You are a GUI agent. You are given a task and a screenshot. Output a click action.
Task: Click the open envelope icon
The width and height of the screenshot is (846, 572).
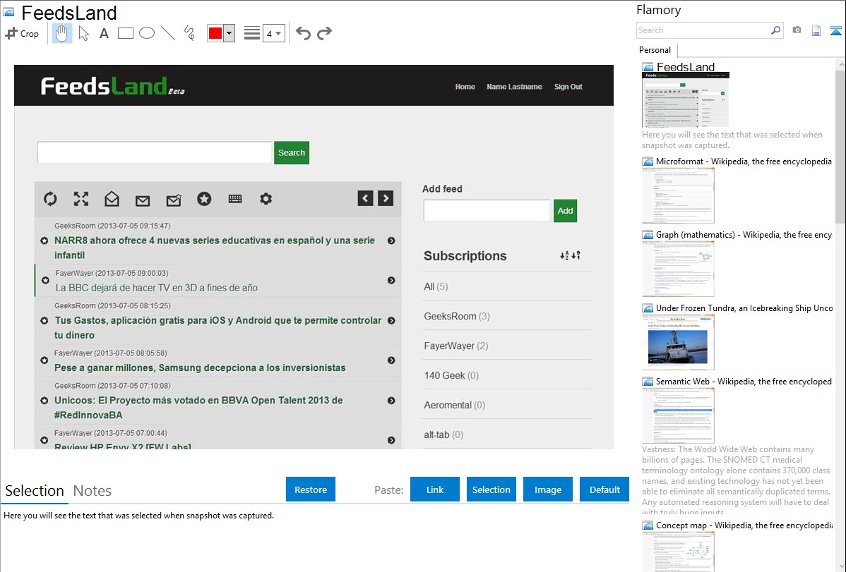(112, 199)
